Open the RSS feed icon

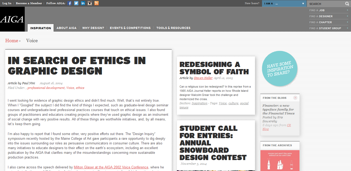click(x=97, y=3)
